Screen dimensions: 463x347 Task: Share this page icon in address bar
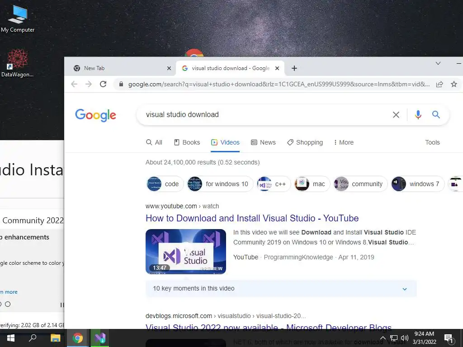(439, 84)
